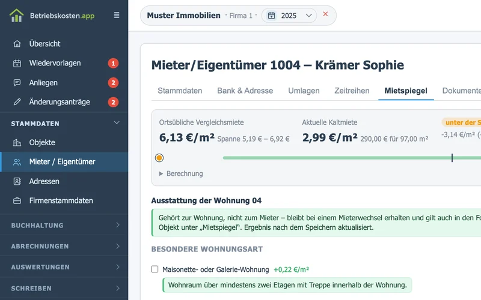Click Ausstattung der Wohnung 04 heading
481x300 pixels.
pyautogui.click(x=206, y=200)
